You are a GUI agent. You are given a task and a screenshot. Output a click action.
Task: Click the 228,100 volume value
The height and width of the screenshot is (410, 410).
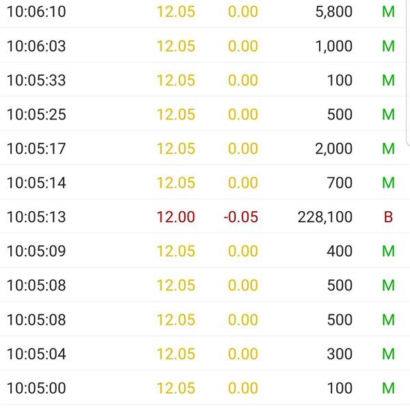click(x=325, y=217)
